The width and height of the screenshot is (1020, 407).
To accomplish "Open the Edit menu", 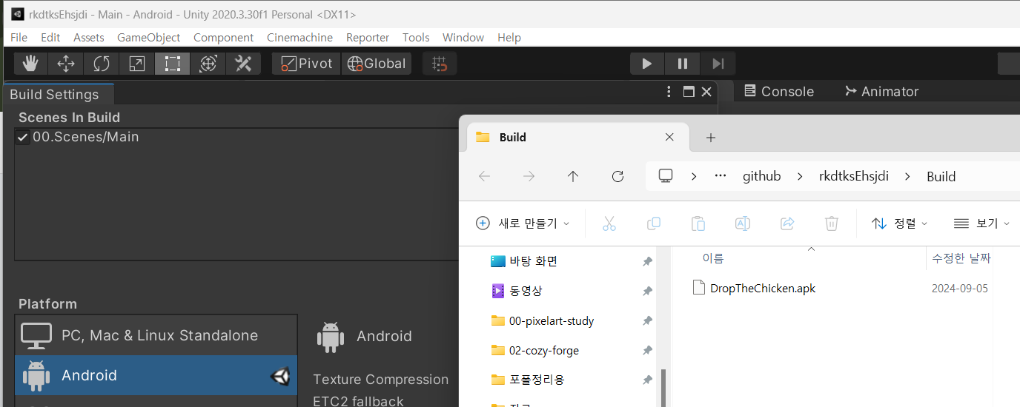I will point(50,37).
